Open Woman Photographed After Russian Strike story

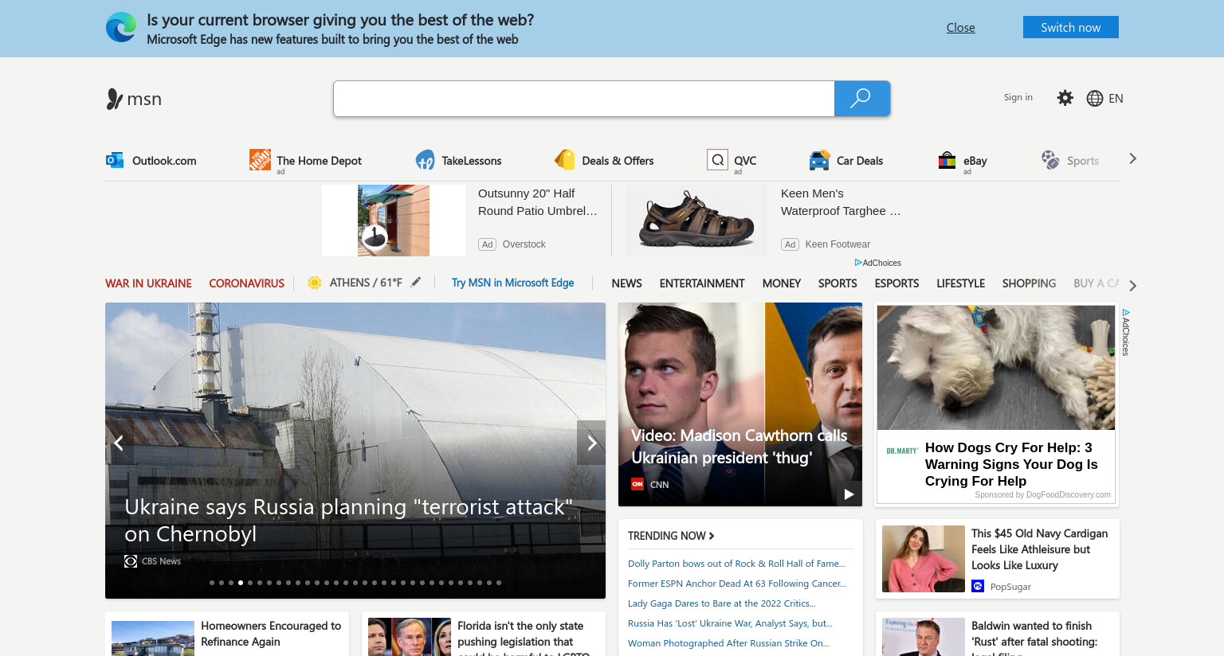(728, 643)
